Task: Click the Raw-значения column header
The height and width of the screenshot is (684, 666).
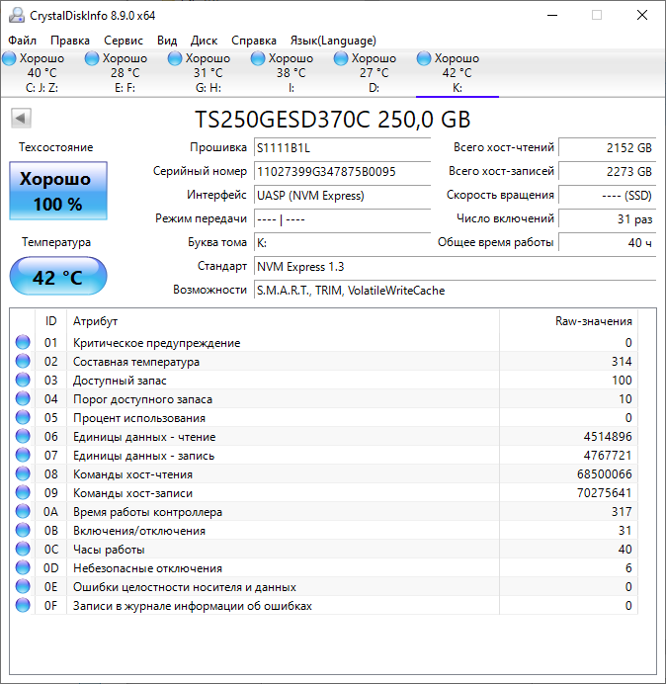Action: [x=594, y=321]
